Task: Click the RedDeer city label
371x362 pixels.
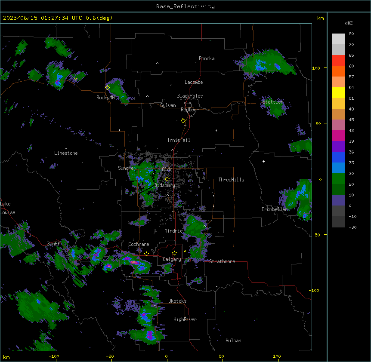Action: pos(189,110)
